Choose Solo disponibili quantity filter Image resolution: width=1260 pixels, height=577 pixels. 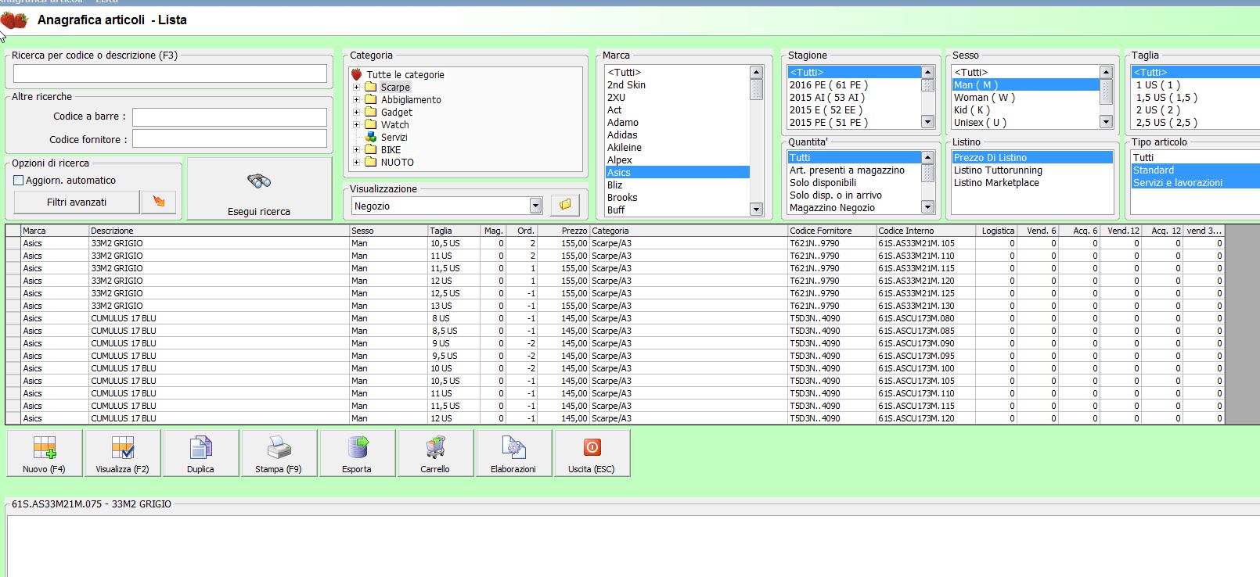854,183
